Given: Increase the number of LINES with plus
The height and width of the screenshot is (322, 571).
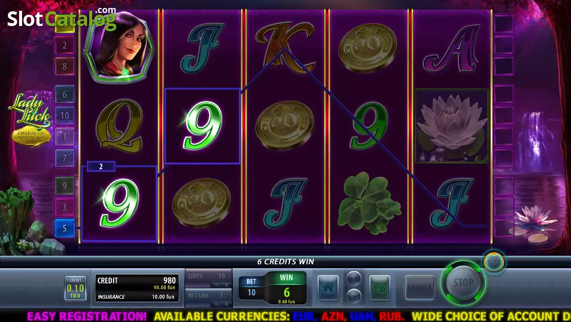Looking at the screenshot, I should [227, 285].
